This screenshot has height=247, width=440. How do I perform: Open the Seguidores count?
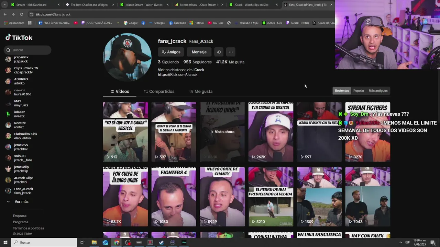click(x=198, y=62)
